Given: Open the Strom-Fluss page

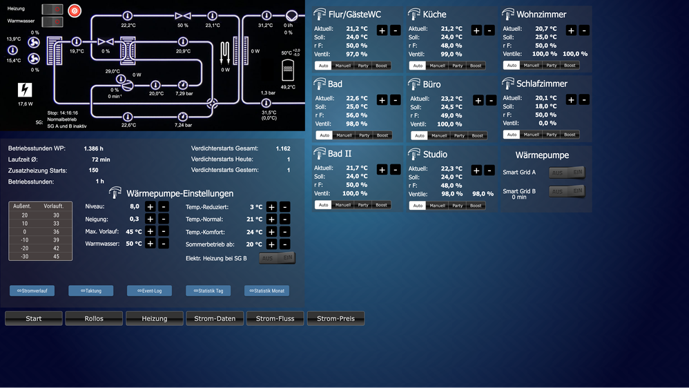Looking at the screenshot, I should click(275, 318).
